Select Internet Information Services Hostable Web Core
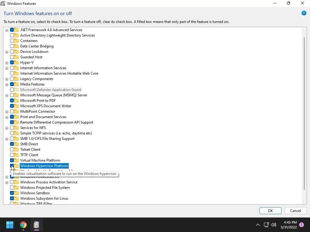This screenshot has width=310, height=232. (59, 73)
